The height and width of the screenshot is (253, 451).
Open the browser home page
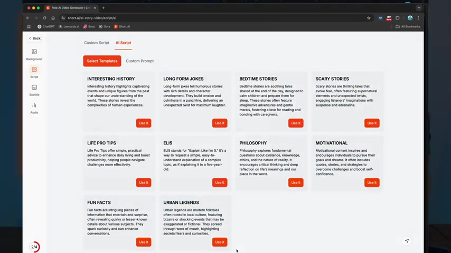(x=53, y=18)
